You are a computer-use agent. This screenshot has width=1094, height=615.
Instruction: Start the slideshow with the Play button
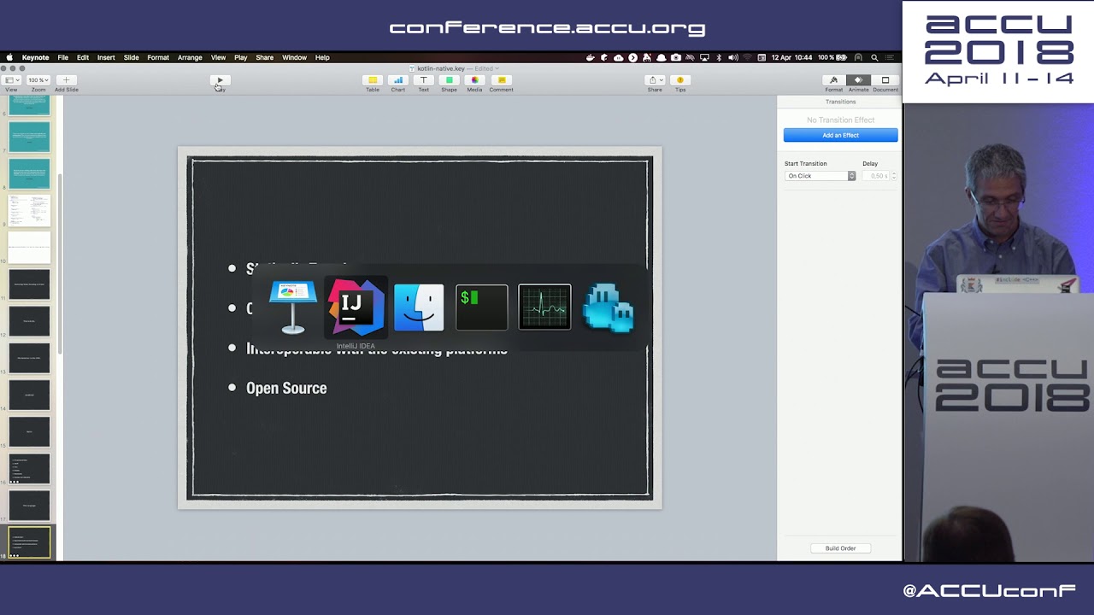(220, 80)
